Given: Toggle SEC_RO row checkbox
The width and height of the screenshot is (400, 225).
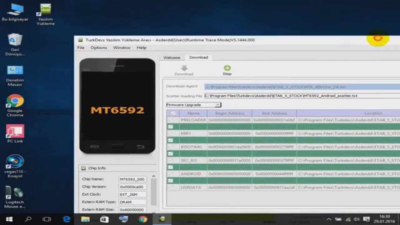Looking at the screenshot, I should click(x=170, y=160).
